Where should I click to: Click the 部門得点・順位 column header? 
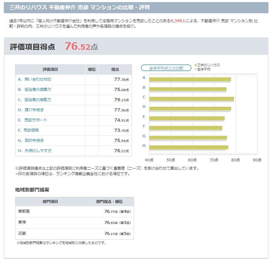pyautogui.click(x=110, y=201)
